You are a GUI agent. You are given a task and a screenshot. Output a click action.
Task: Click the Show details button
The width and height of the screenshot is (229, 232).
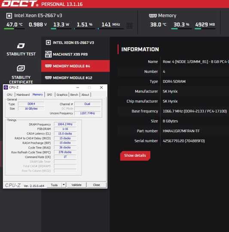[x=135, y=156]
